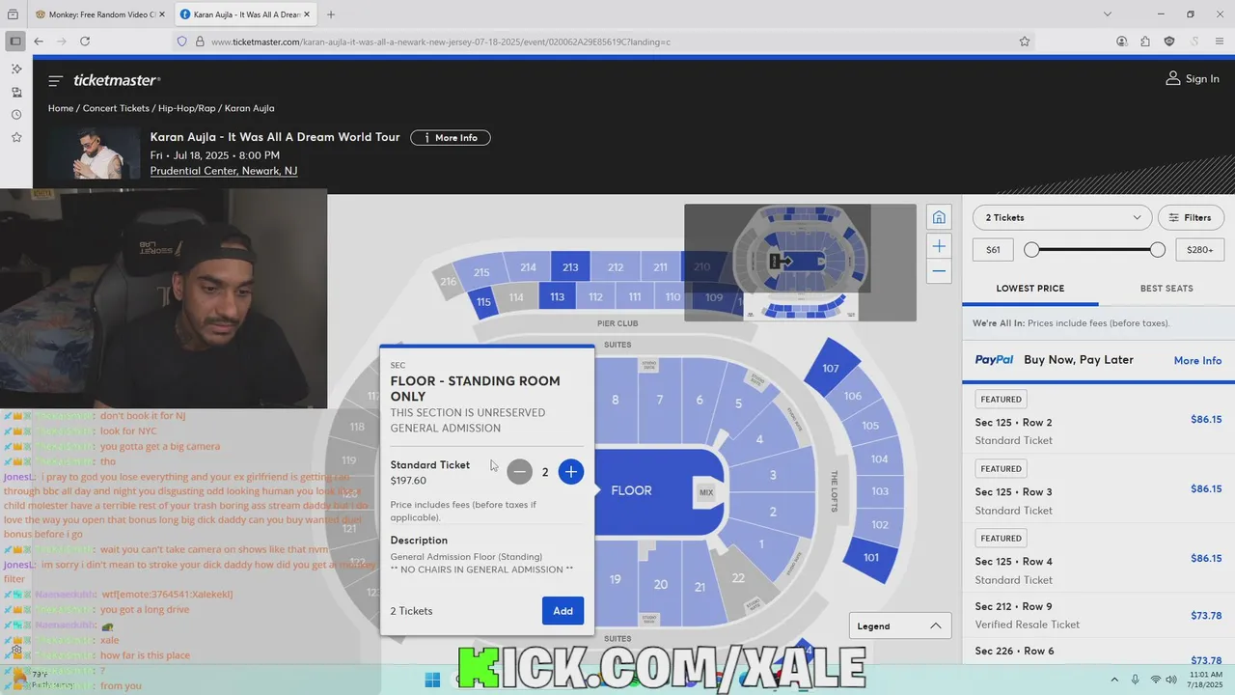The width and height of the screenshot is (1235, 695).
Task: Adjust the minimum price slider handle
Action: [1031, 250]
